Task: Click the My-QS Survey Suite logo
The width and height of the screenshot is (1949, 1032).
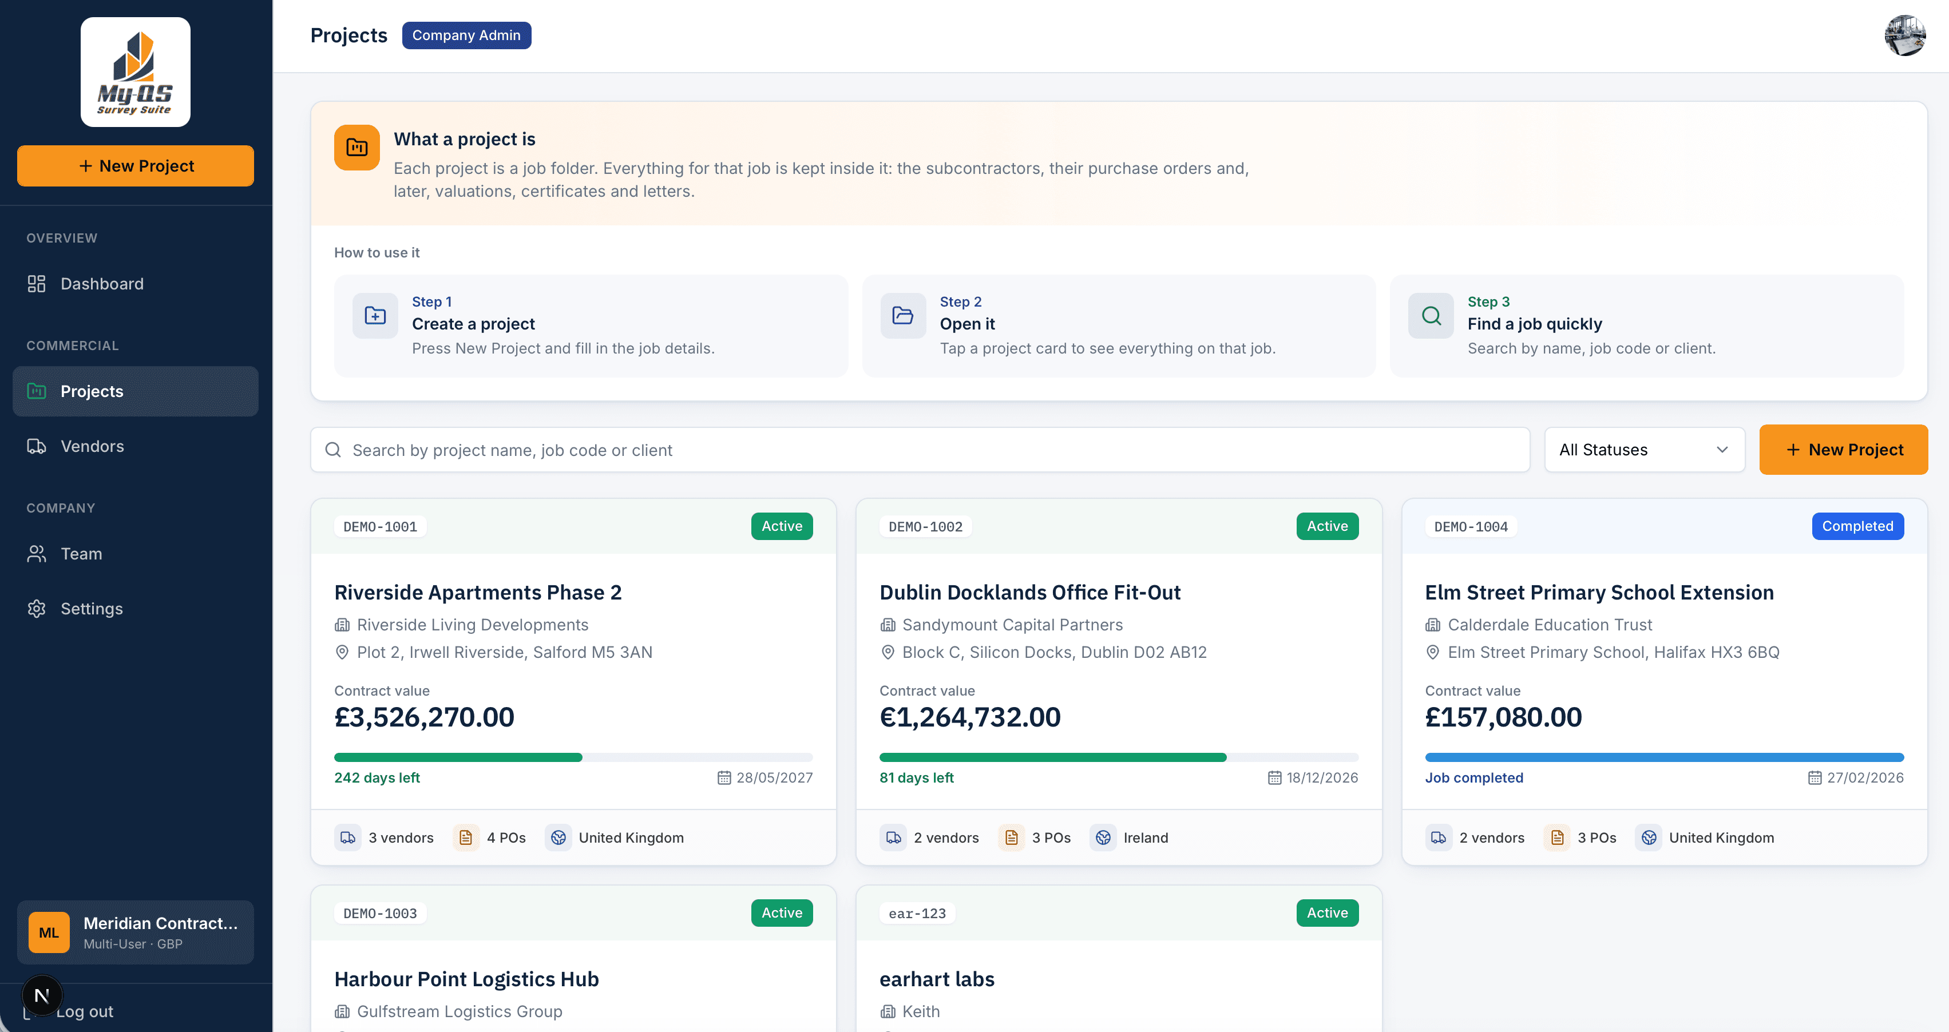Action: point(136,72)
